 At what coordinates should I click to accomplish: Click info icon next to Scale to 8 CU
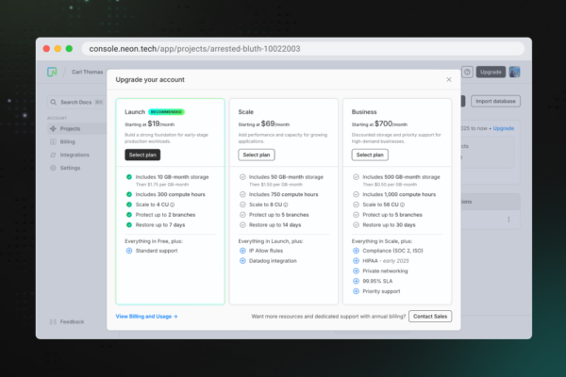pyautogui.click(x=286, y=205)
